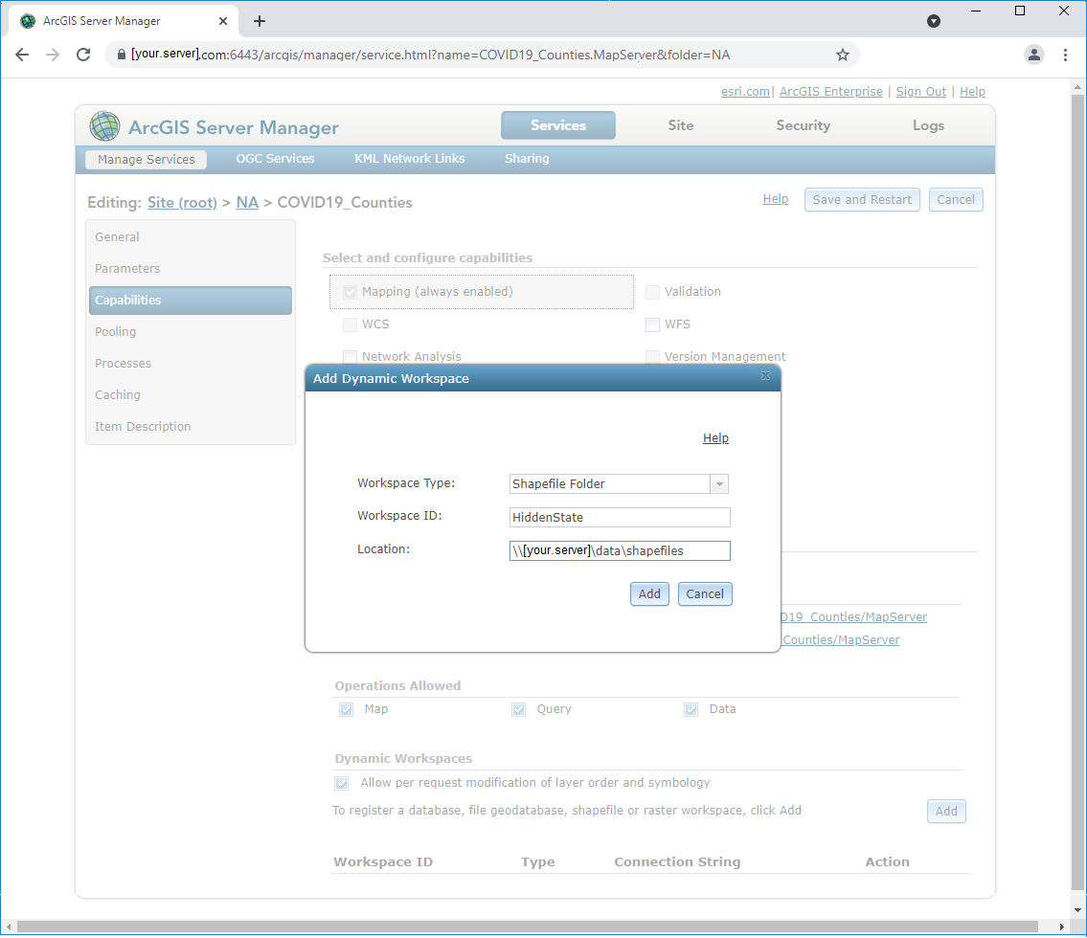
Task: Reload the page with the refresh icon
Action: 83,55
